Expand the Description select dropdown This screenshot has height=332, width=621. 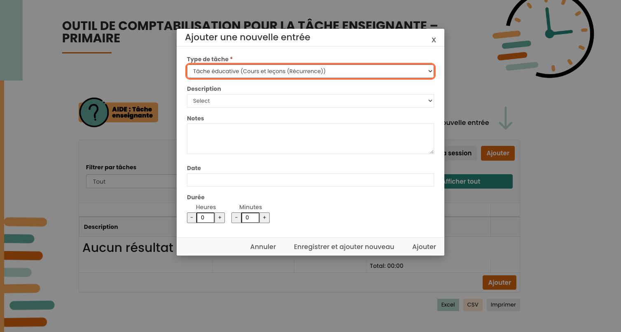pos(310,101)
